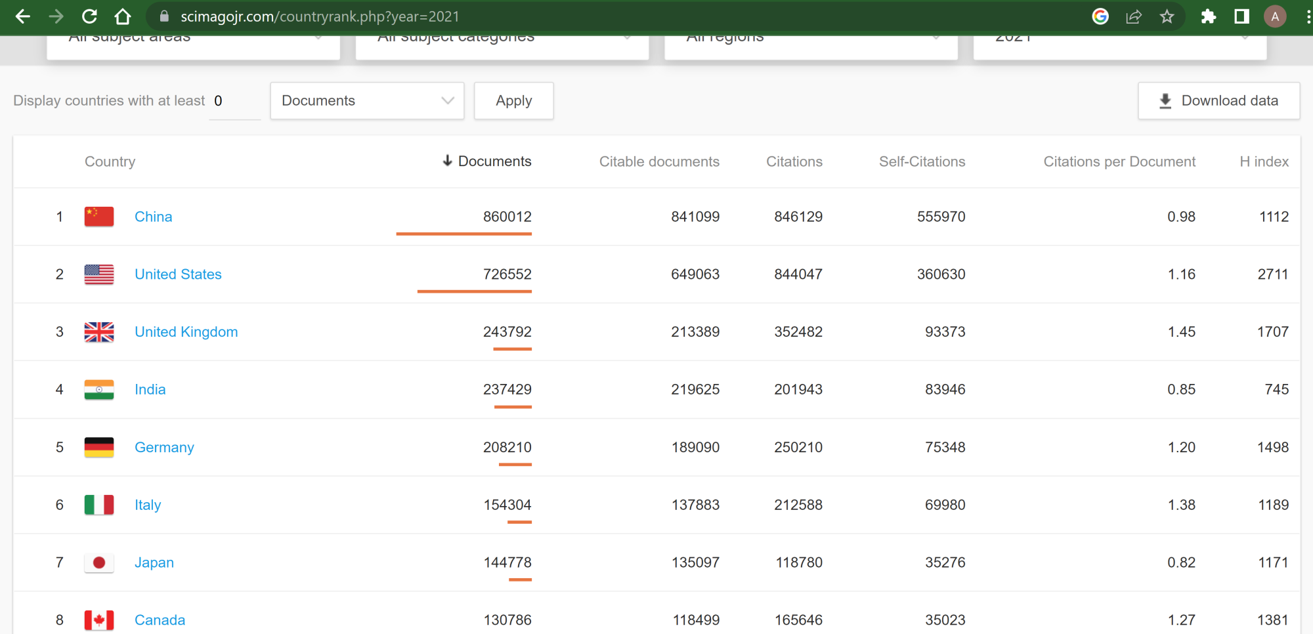Open the Germany country link
The image size is (1313, 634).
pyautogui.click(x=164, y=448)
